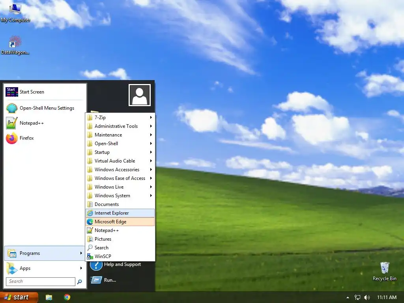Screen dimensions: 404x303
Task: Expand the Startup submenu arrow
Action: [151, 152]
